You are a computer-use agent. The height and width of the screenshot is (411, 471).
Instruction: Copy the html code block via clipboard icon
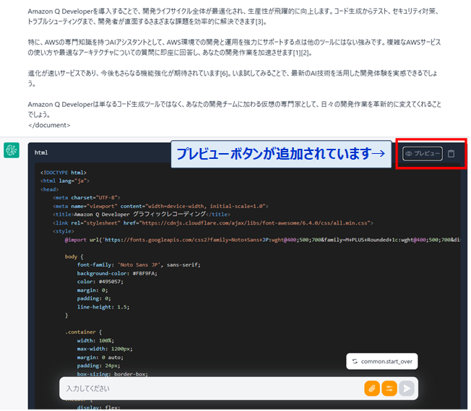click(x=451, y=154)
